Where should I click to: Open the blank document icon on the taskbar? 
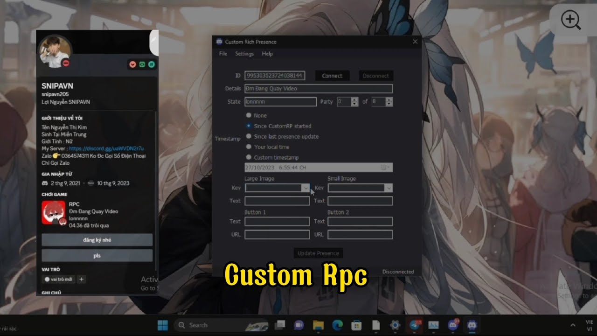(375, 325)
